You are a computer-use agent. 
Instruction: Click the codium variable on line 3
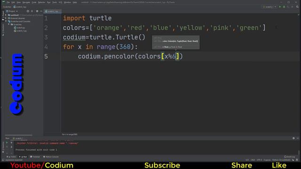coord(74,38)
